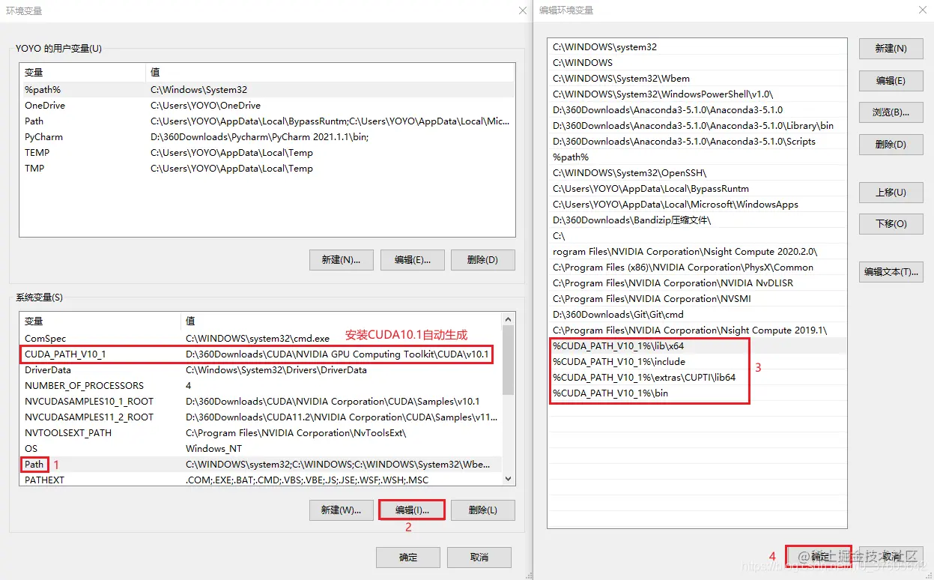The image size is (934, 580).
Task: Select the Git\Git\cmd path entry
Action: 697,314
